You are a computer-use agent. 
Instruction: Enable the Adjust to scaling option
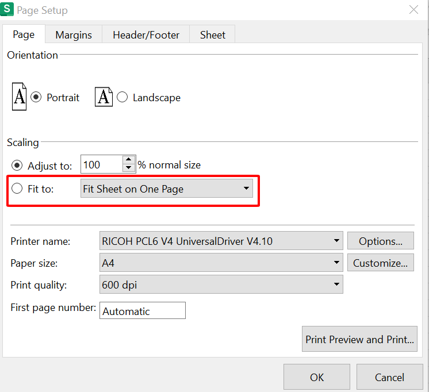pos(17,166)
